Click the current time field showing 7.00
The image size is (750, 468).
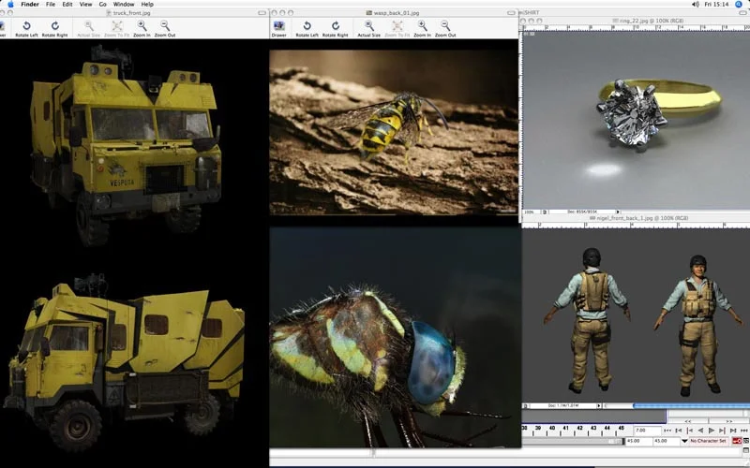pos(647,431)
